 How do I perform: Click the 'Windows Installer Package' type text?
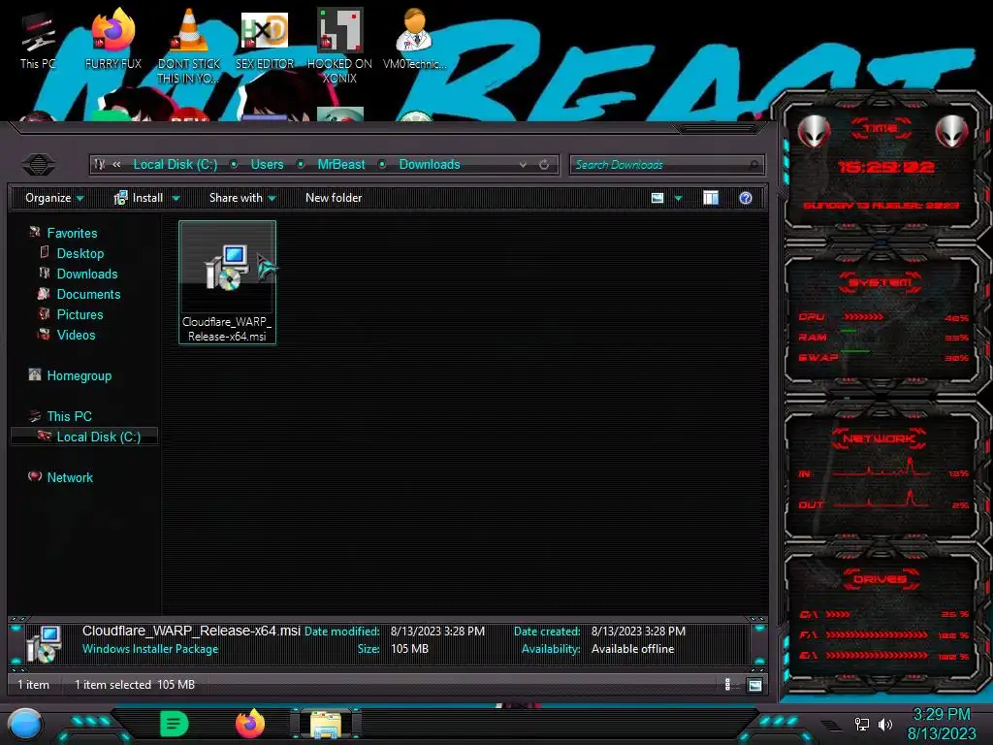150,649
